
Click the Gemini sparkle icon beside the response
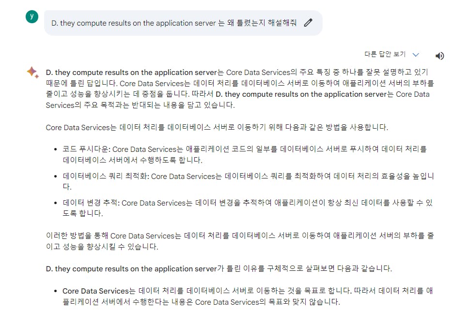[32, 73]
